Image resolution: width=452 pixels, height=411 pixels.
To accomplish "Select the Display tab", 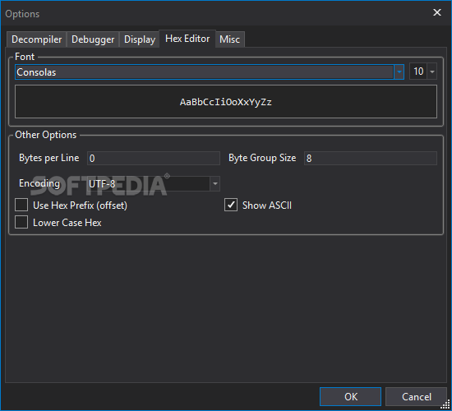I will pyautogui.click(x=140, y=39).
